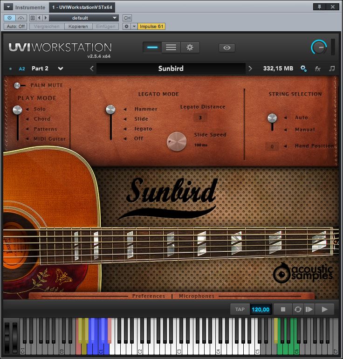The image size is (343, 359).
Task: Open the multi-part list view icon
Action: pos(171,48)
